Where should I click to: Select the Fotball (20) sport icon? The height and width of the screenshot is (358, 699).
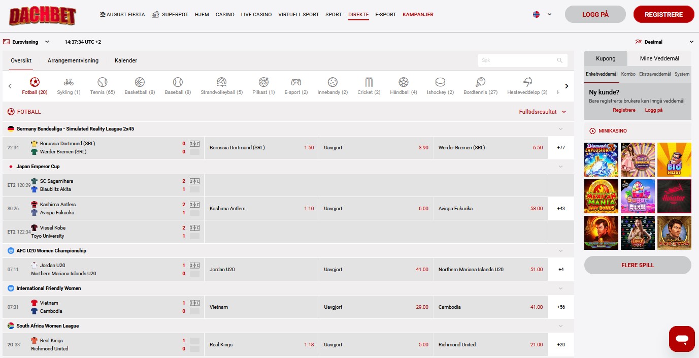click(x=35, y=82)
